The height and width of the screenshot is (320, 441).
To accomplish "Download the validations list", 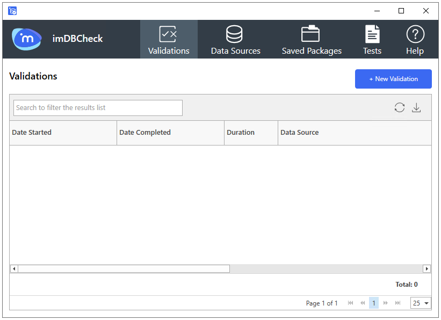I will [x=416, y=107].
